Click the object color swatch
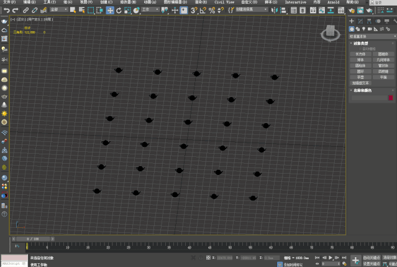The height and width of the screenshot is (267, 397). pos(391,98)
